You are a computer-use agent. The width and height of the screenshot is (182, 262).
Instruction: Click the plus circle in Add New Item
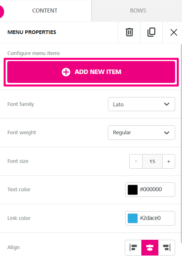click(x=66, y=72)
